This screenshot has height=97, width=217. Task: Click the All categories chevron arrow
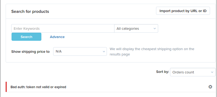click(155, 29)
